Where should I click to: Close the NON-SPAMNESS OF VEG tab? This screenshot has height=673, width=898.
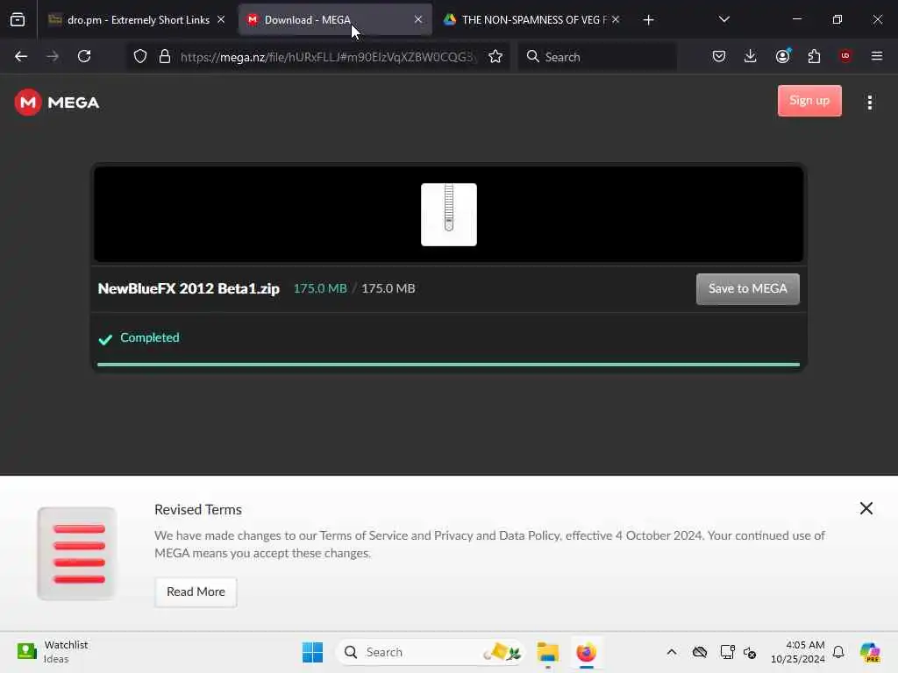click(x=616, y=19)
